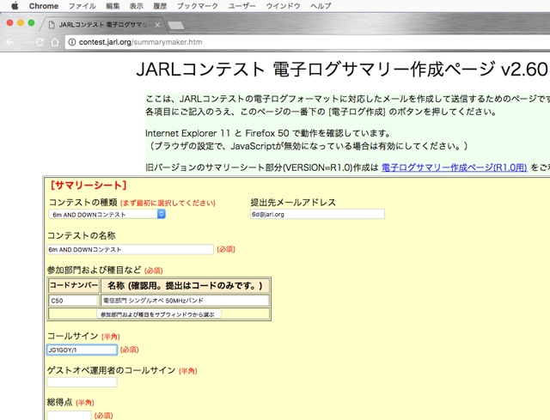This screenshot has height=420, width=550.
Task: Click 名称 (確認用。提出はコードのみです。) header
Action: 185,285
